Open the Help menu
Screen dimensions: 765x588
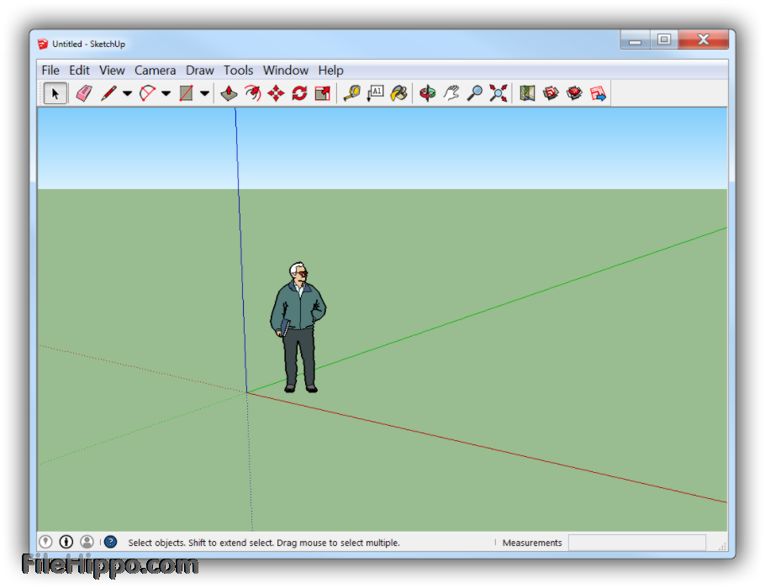click(x=330, y=71)
